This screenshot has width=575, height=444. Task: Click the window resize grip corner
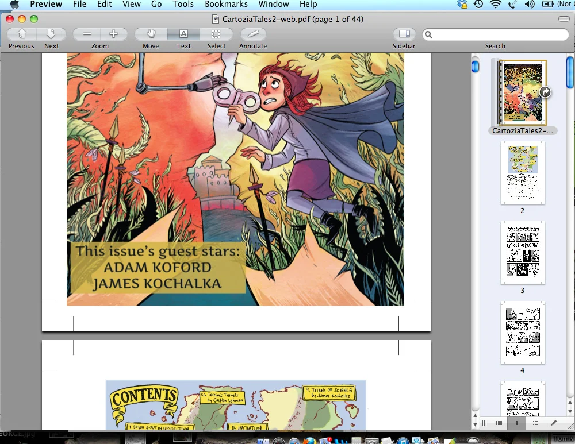570,425
